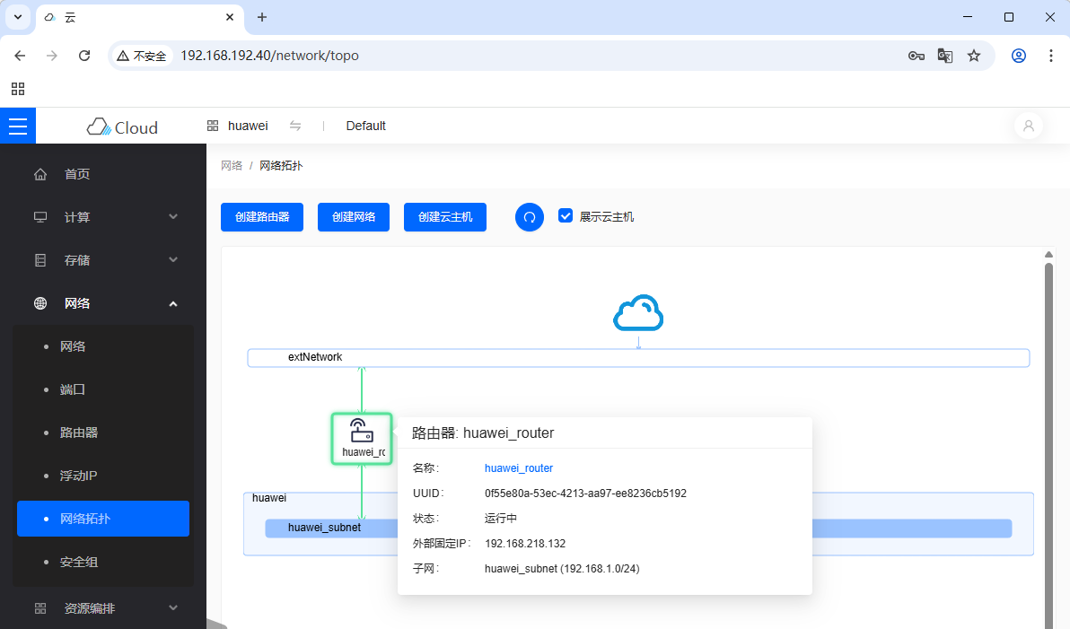Screen dimensions: 1070x629
Task: Click the home icon for 首页
Action: [x=41, y=174]
